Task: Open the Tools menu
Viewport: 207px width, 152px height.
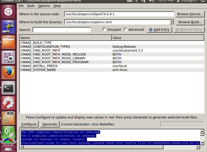Action: (31, 6)
